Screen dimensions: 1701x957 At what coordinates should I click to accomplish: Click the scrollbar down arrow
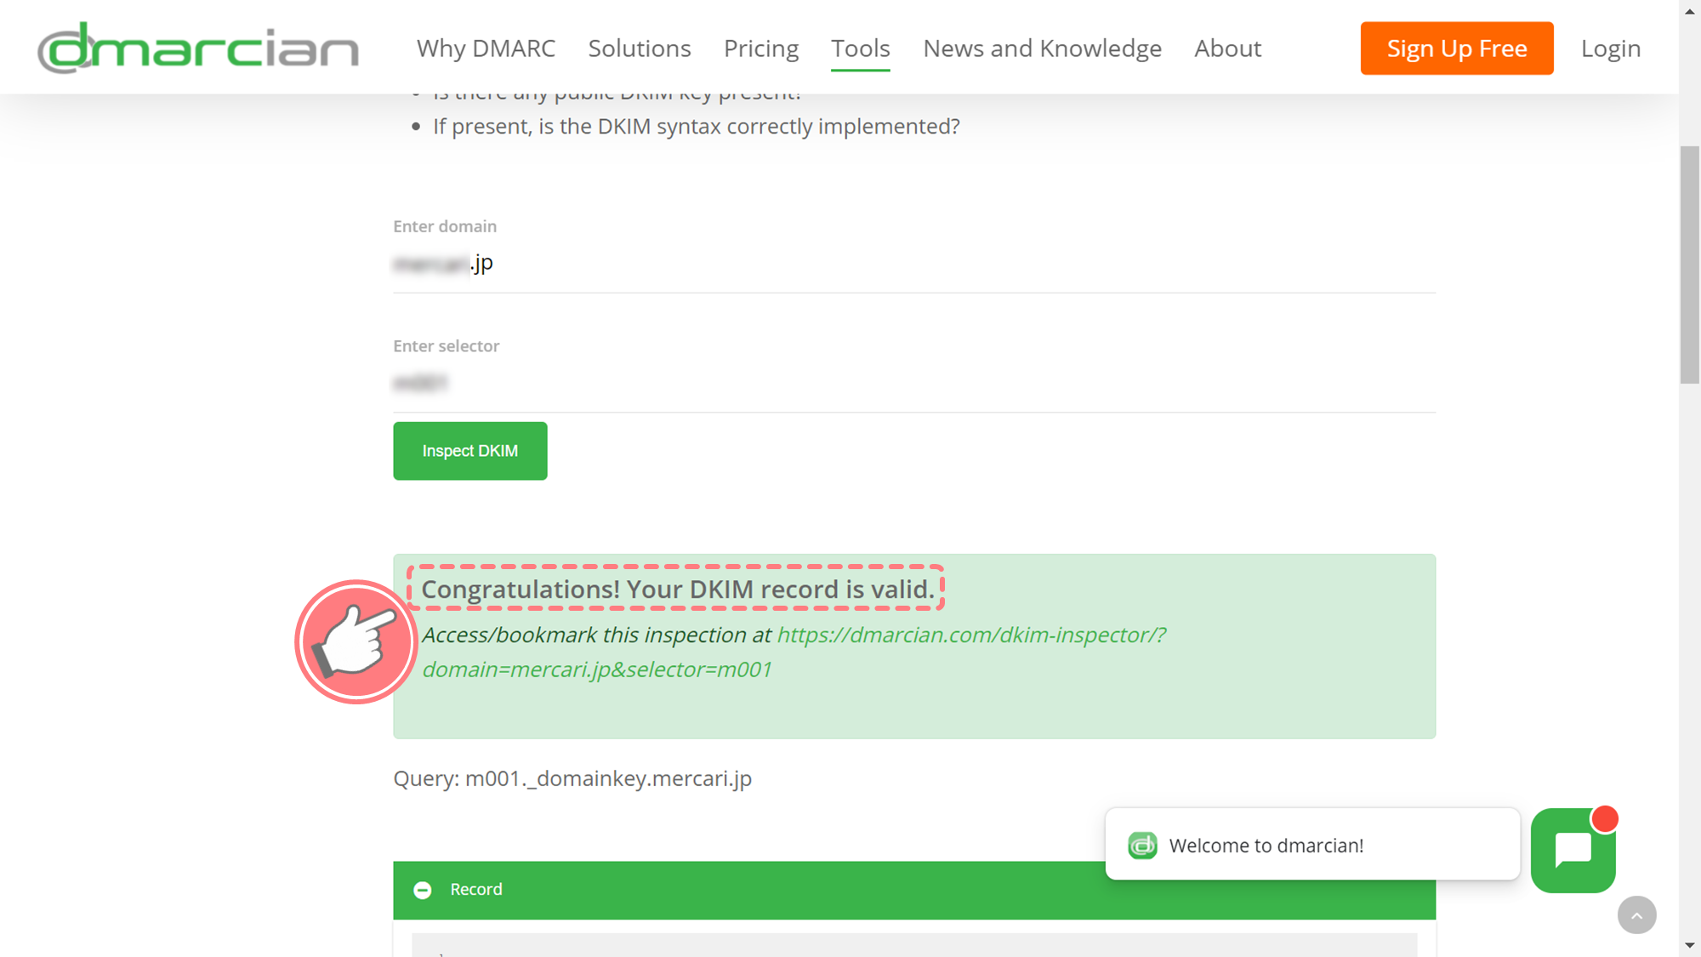[x=1690, y=946]
